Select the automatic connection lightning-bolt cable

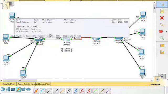[x=36, y=91]
